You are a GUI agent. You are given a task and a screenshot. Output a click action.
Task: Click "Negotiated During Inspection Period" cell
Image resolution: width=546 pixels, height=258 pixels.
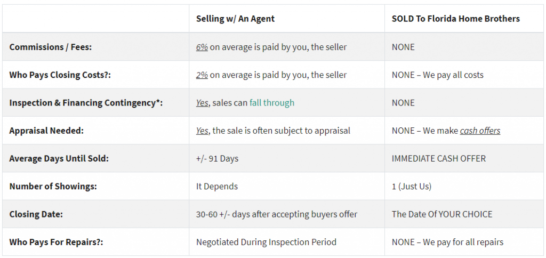click(x=267, y=242)
